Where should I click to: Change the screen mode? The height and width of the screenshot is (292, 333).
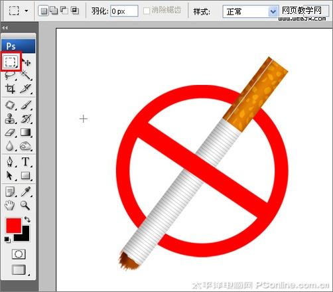pos(19,269)
